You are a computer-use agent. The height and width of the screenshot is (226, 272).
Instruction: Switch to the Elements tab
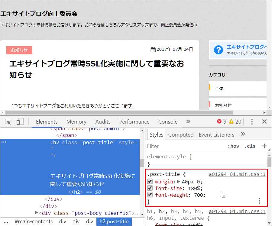(47, 122)
